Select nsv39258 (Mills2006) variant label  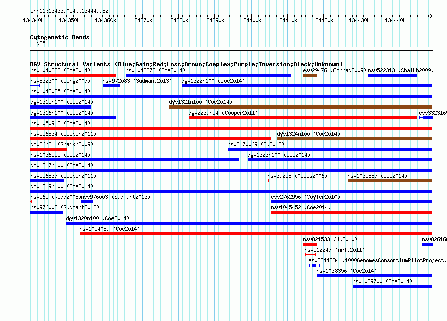point(297,176)
